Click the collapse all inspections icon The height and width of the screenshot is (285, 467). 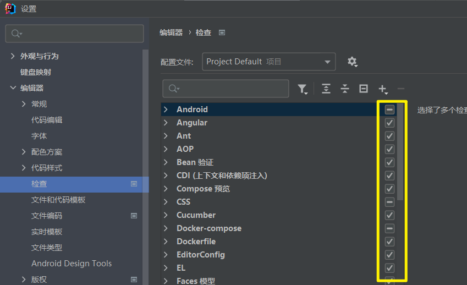(345, 89)
